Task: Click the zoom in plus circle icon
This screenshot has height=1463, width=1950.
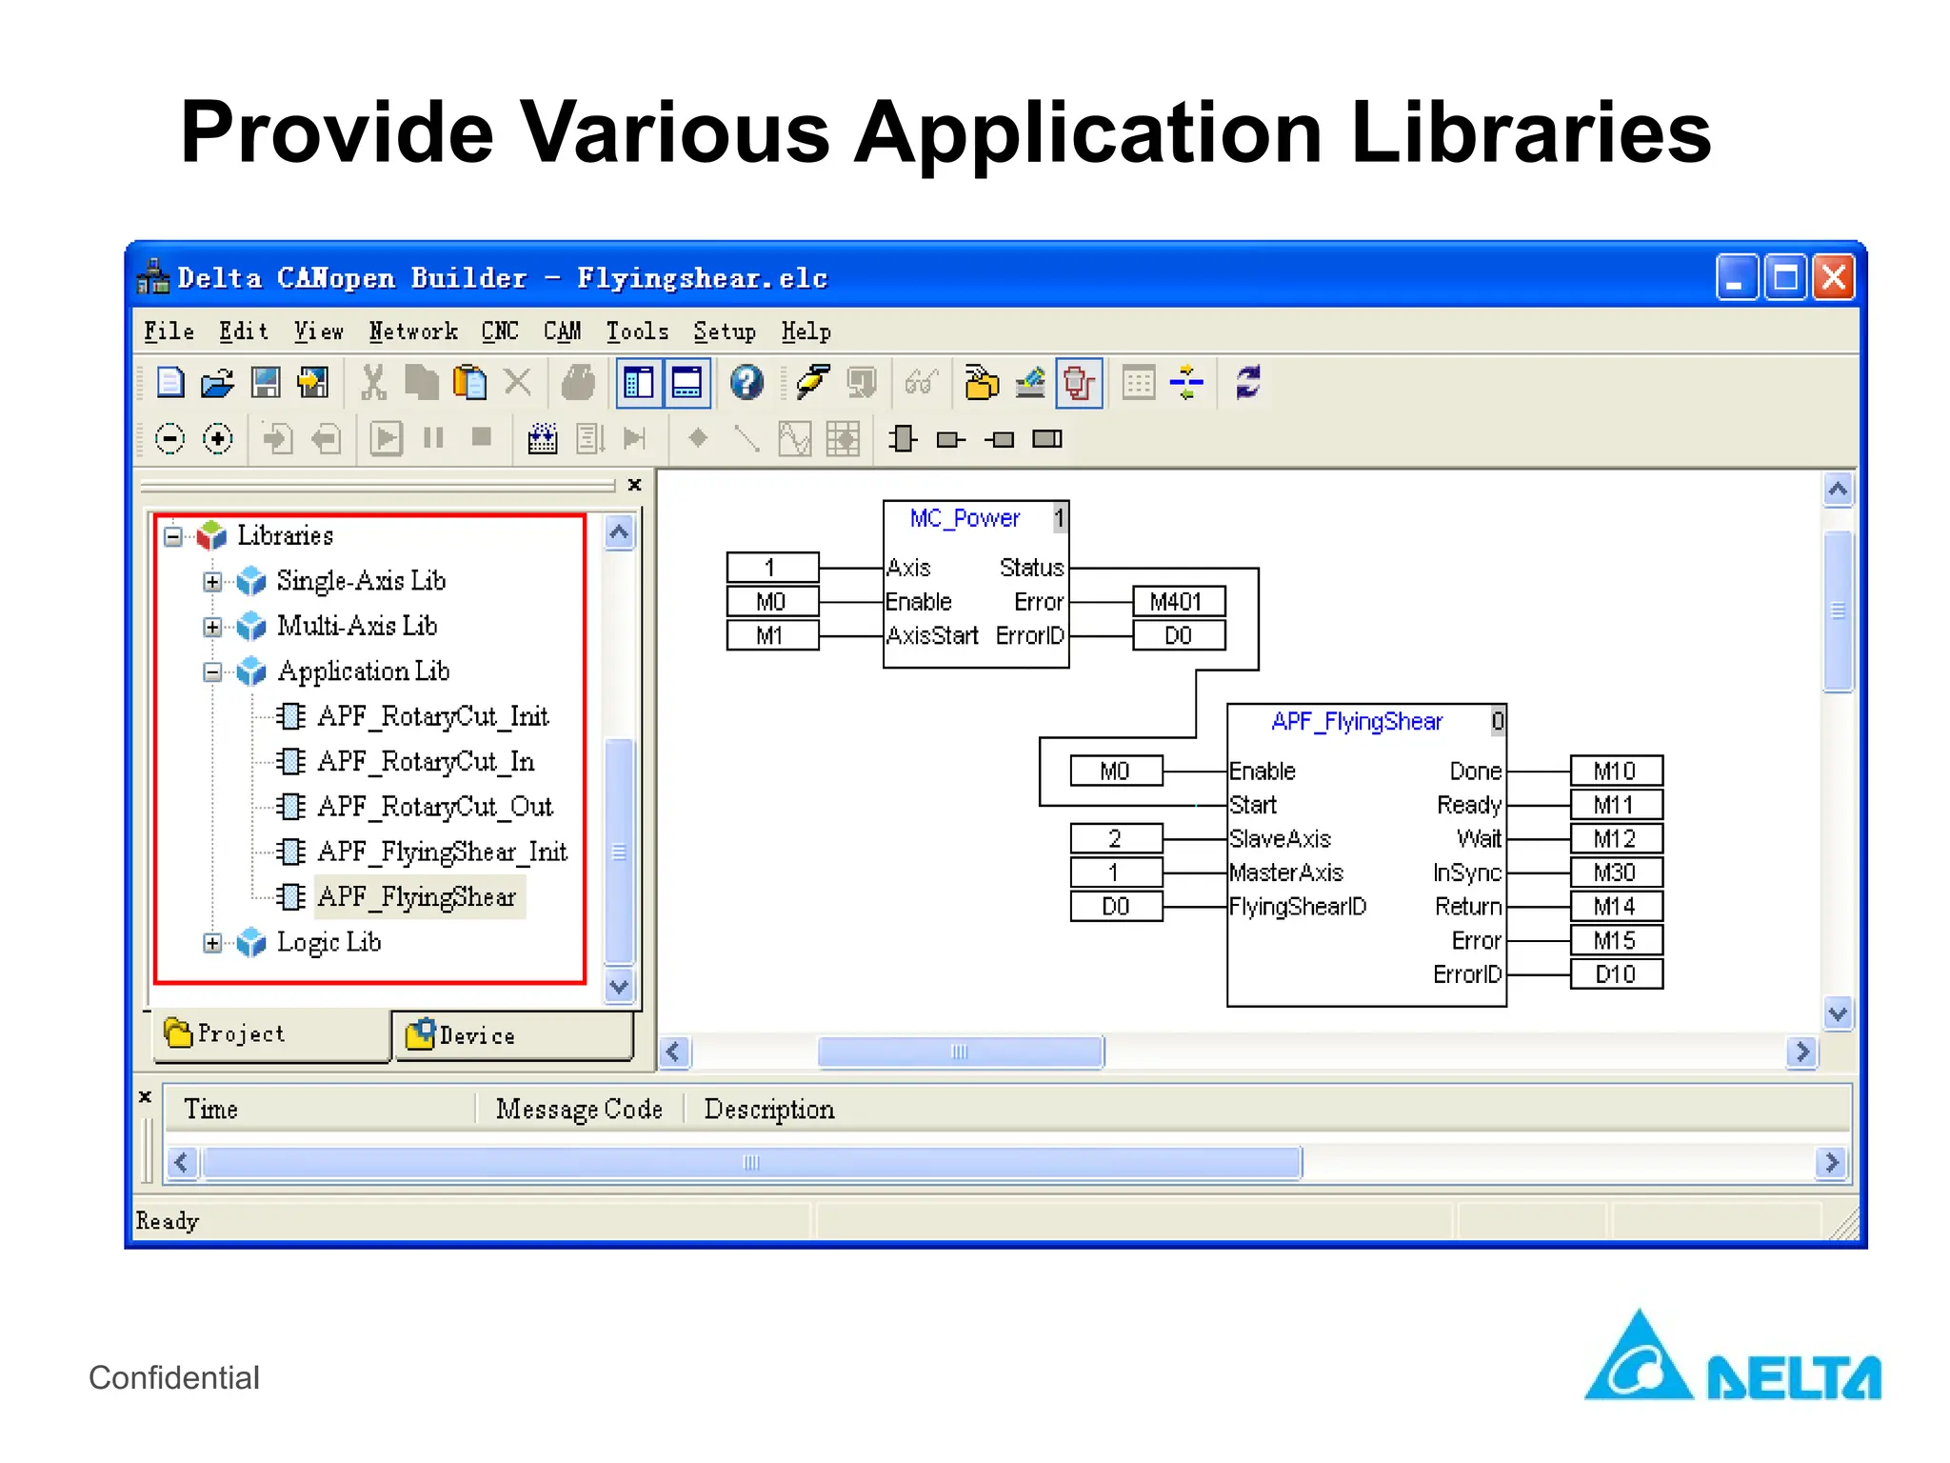Action: pyautogui.click(x=218, y=439)
